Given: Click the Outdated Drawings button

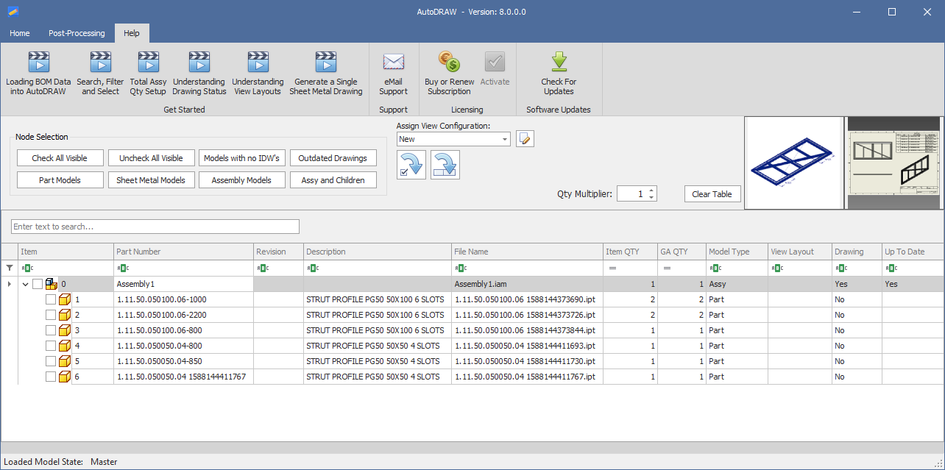Looking at the screenshot, I should (x=333, y=158).
